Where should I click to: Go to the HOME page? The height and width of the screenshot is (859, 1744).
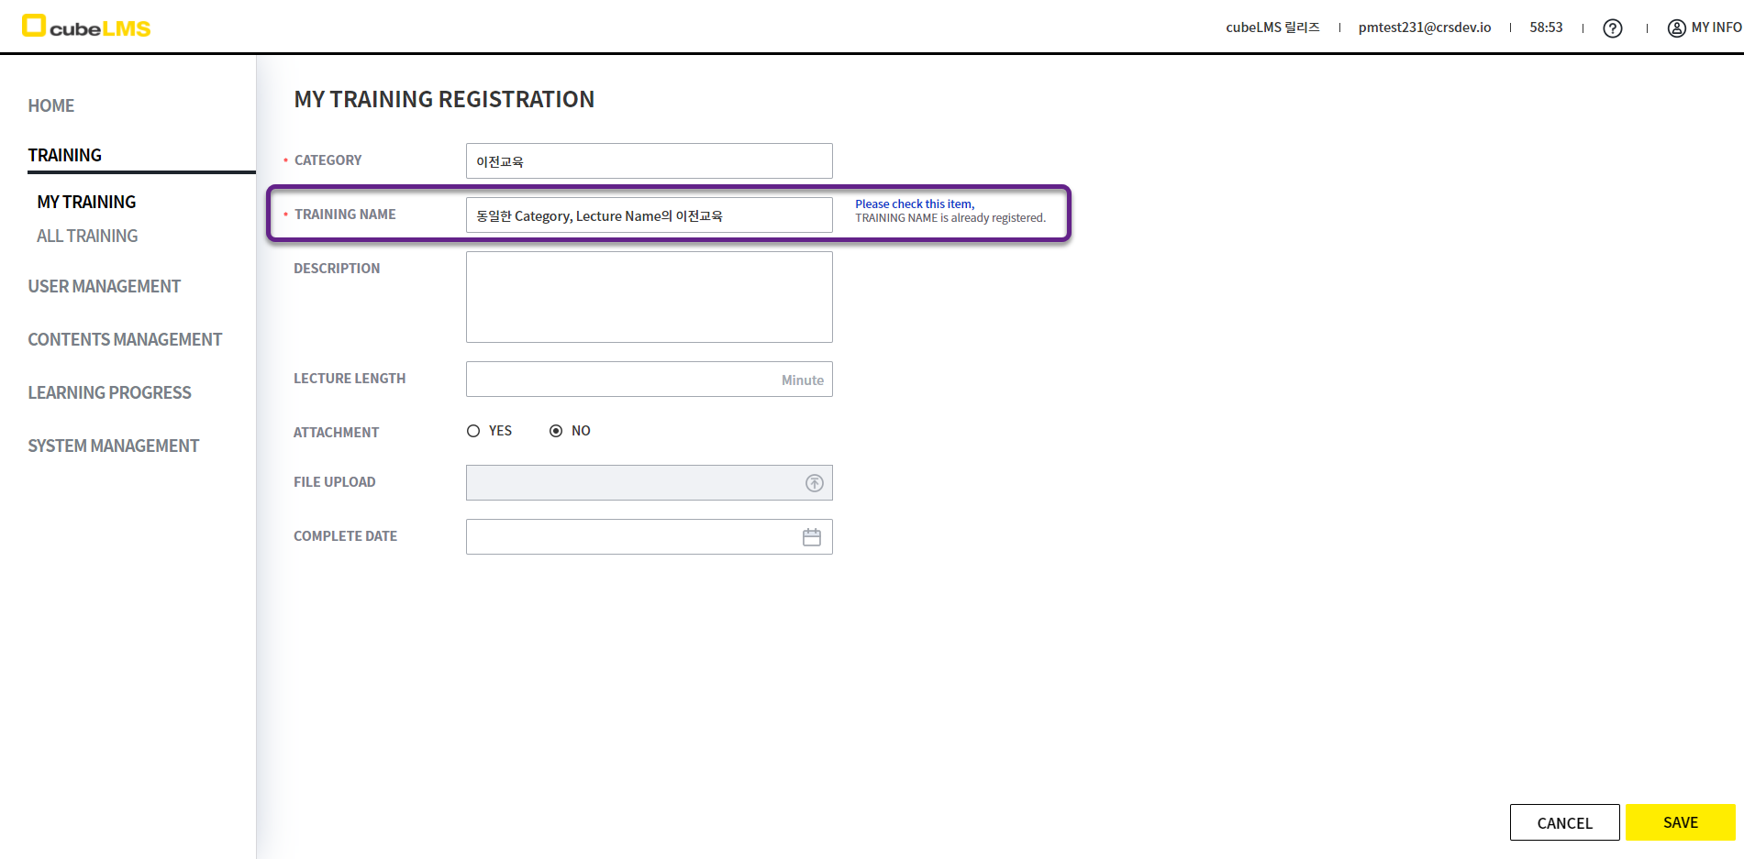[x=51, y=106]
